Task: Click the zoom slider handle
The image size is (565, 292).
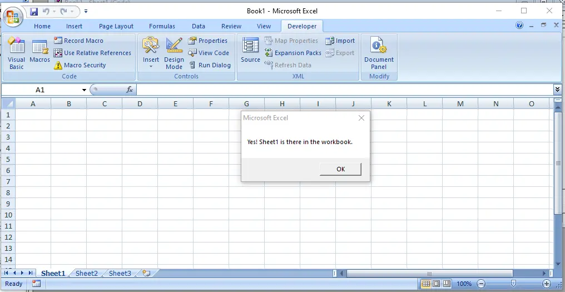Action: 513,283
